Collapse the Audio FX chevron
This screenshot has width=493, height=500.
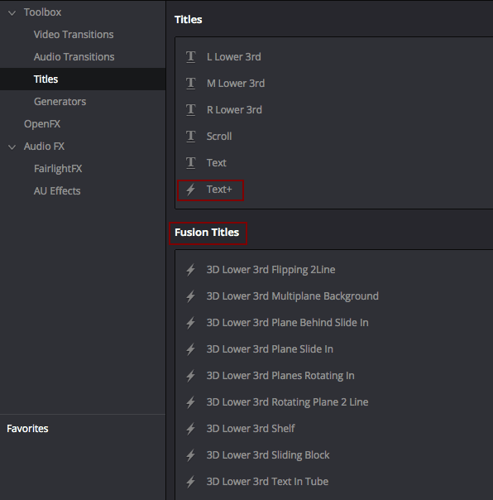click(x=12, y=147)
